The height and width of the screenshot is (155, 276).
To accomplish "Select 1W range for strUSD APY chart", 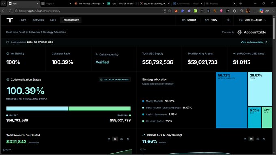I will tap(245, 139).
